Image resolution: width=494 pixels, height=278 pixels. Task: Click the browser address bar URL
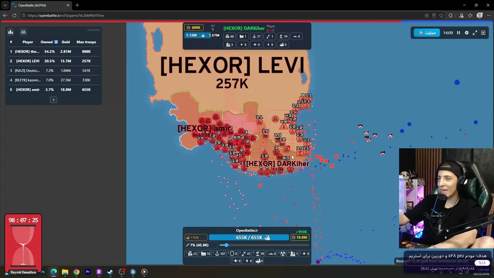66,15
